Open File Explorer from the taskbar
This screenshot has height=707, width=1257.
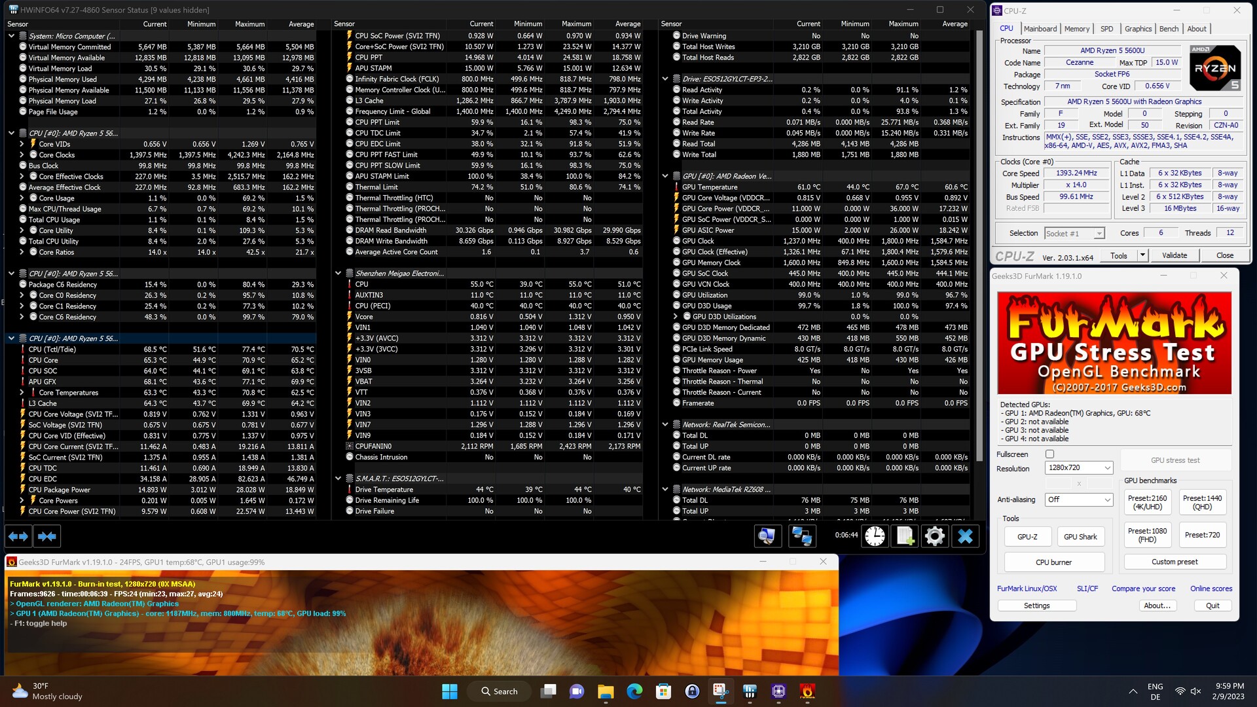[606, 691]
